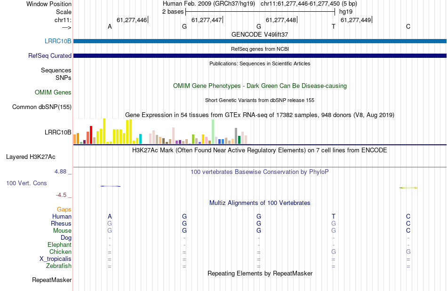Click the RefSeq Curated track label
Image resolution: width=447 pixels, height=291 pixels.
coord(49,55)
